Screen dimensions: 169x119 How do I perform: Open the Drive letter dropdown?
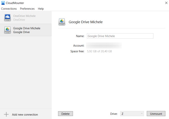pos(132,114)
